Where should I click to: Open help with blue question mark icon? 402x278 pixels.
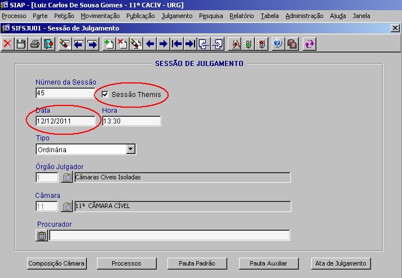click(277, 44)
